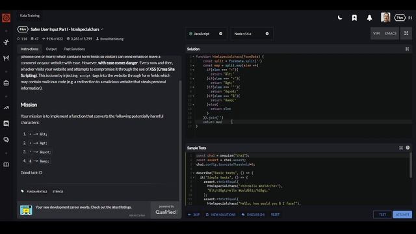The height and width of the screenshot is (234, 416).
Task: Toggle fullscreen layout icon top right
Action: pyautogui.click(x=406, y=33)
